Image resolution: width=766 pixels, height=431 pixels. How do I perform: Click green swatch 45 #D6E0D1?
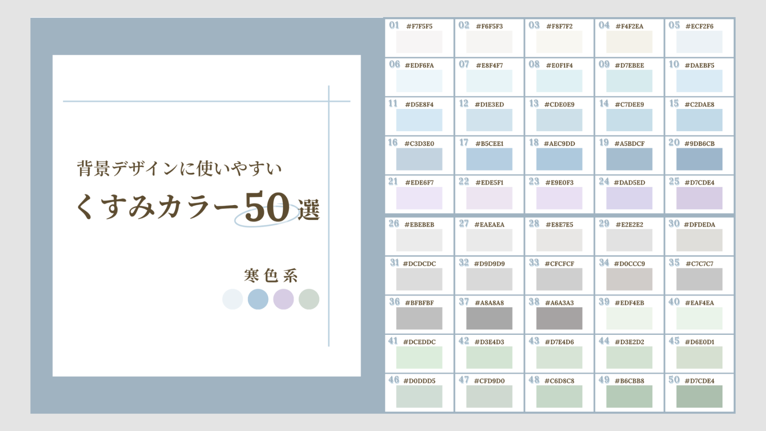tap(698, 357)
